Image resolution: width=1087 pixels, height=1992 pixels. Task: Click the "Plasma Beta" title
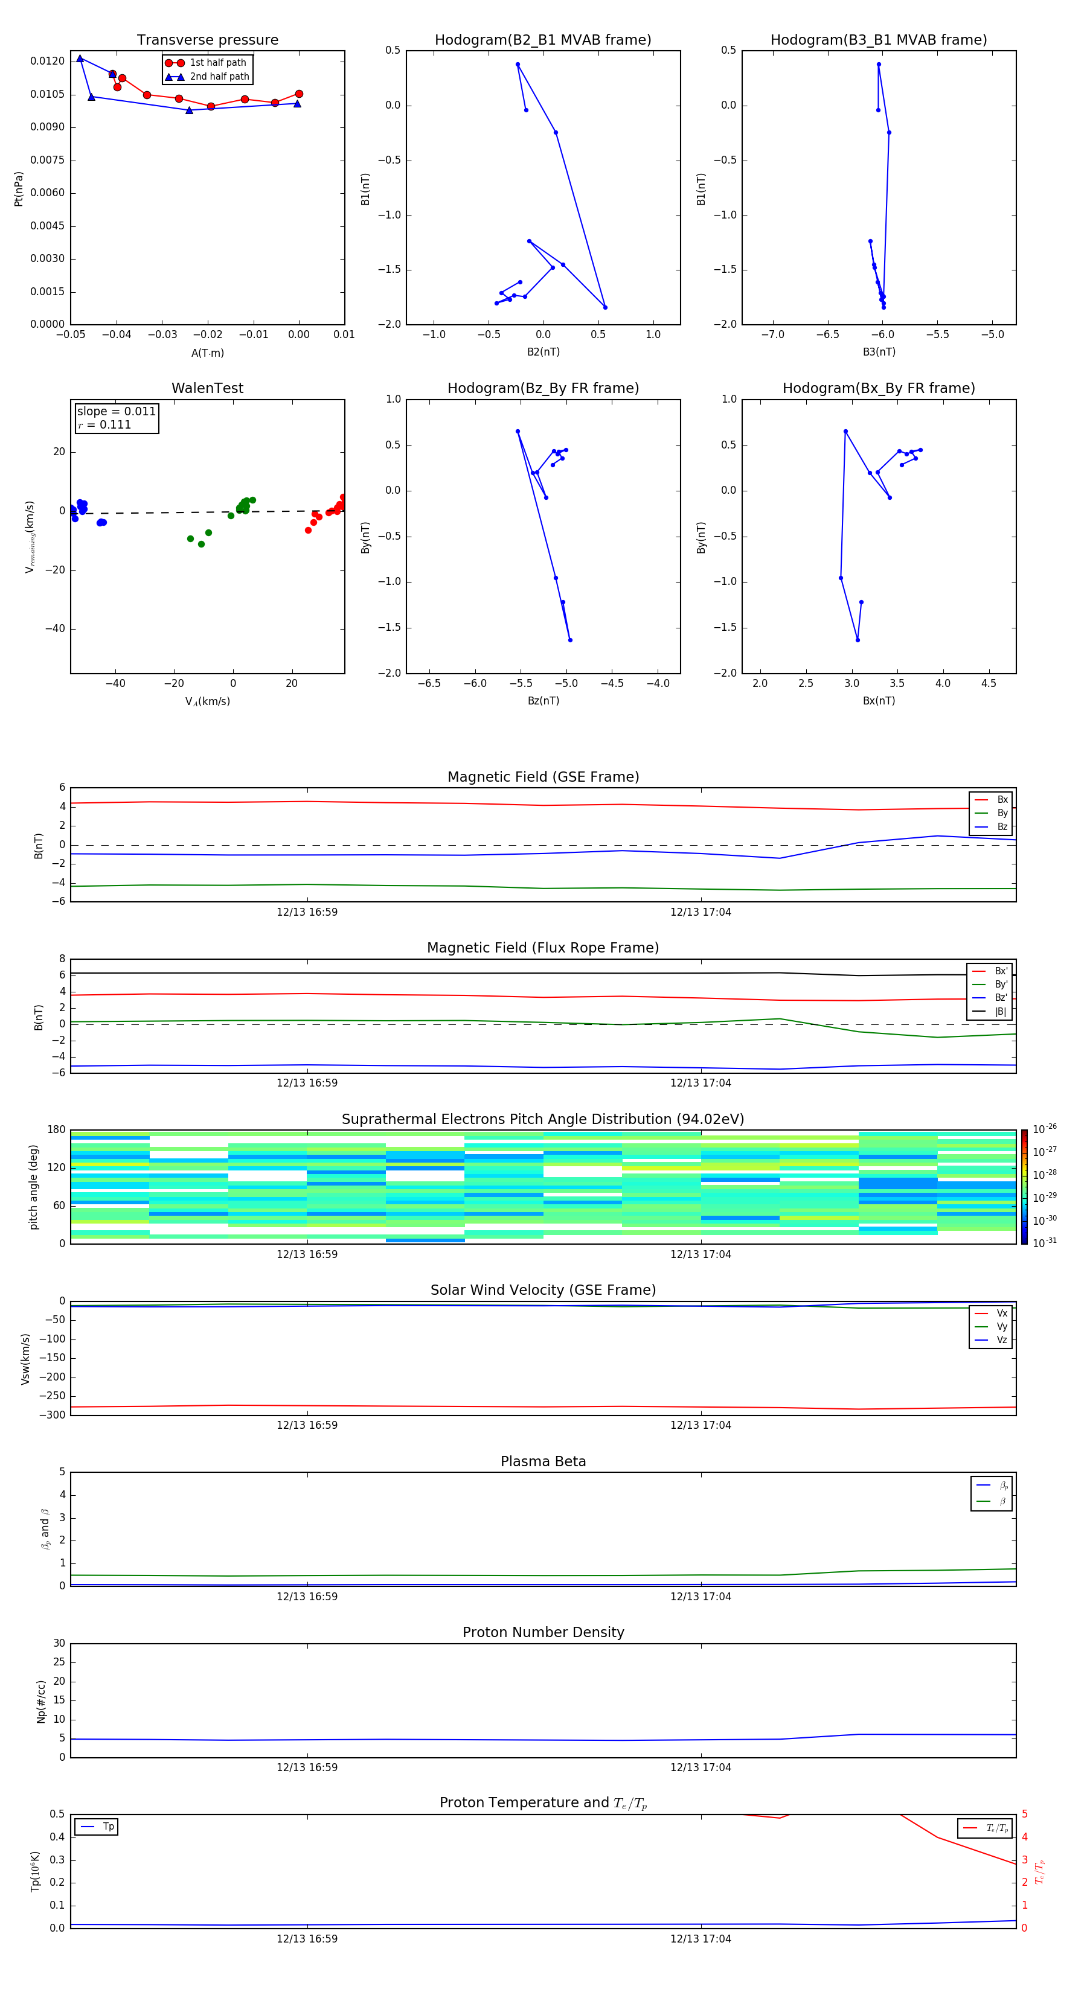point(543,1461)
